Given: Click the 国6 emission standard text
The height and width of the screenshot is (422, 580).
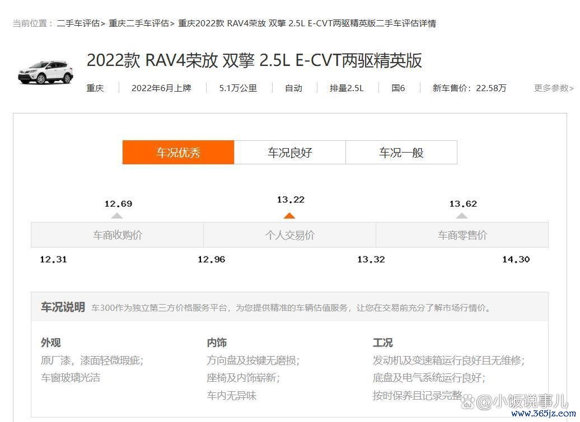Looking at the screenshot, I should [398, 88].
